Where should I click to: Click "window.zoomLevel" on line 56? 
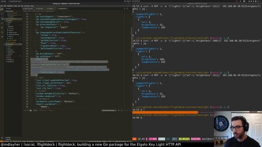(46, 96)
